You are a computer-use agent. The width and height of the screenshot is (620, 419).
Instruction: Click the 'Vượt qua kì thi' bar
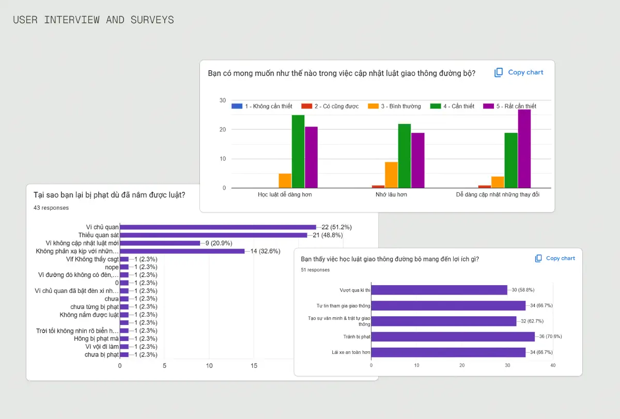point(439,290)
